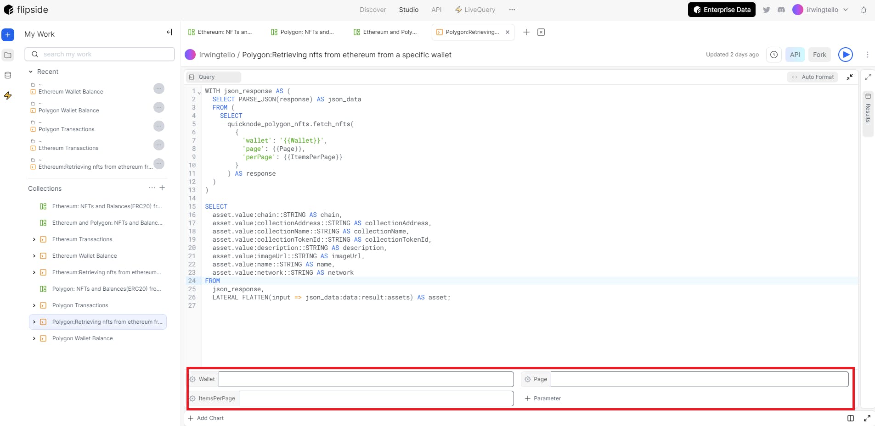Add a new collection with plus
875x426 pixels.
pyautogui.click(x=162, y=188)
